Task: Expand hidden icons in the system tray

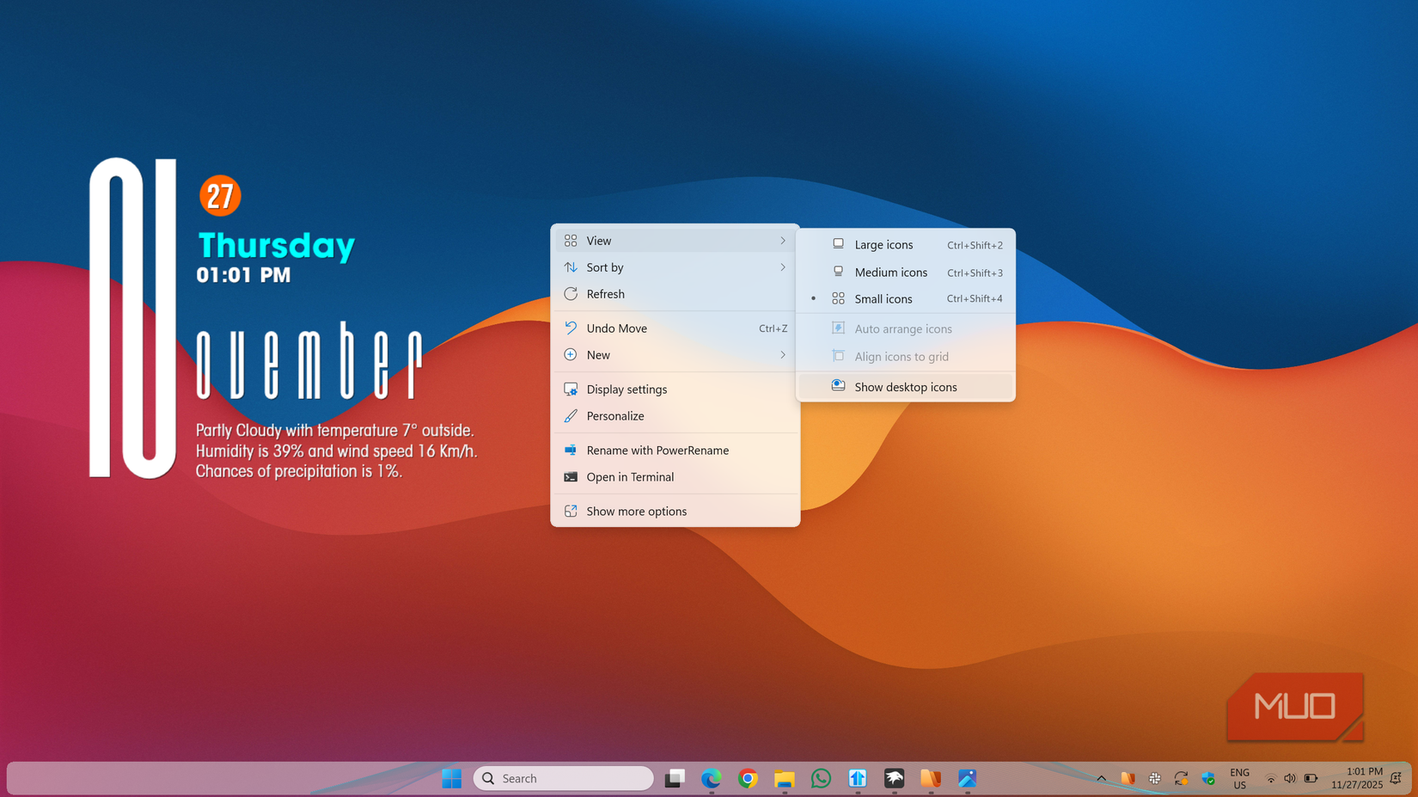Action: pos(1101,778)
